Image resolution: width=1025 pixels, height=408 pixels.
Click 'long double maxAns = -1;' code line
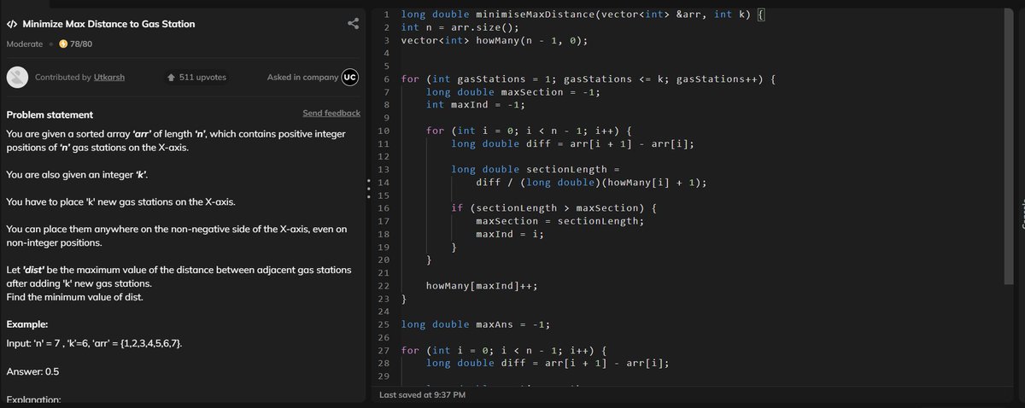point(476,324)
